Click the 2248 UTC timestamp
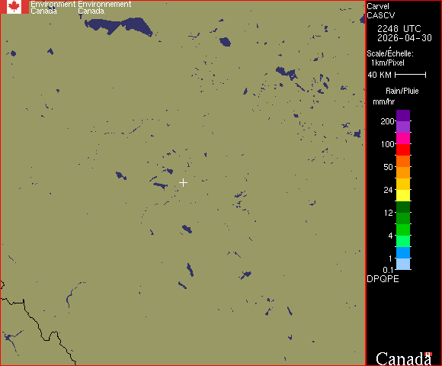 [399, 29]
